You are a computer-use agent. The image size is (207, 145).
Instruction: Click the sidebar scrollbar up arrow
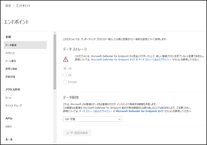[55, 33]
